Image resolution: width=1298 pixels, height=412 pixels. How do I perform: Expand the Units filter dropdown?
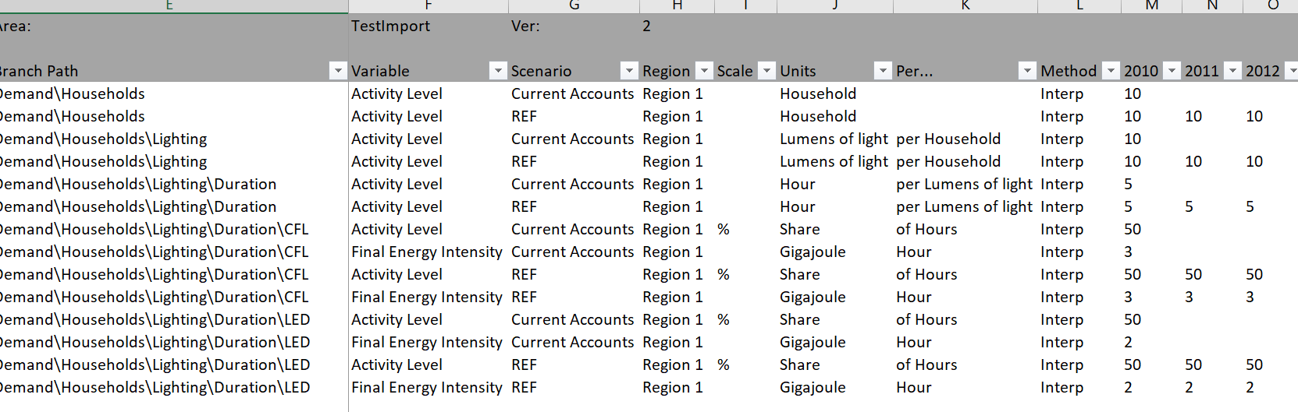883,71
